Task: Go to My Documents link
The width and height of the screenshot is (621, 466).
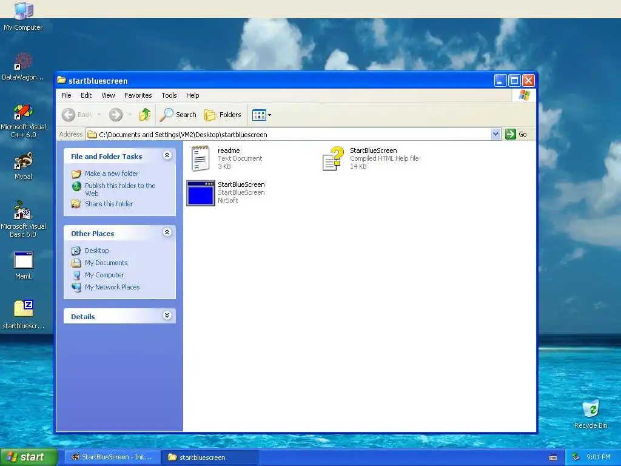Action: [106, 263]
